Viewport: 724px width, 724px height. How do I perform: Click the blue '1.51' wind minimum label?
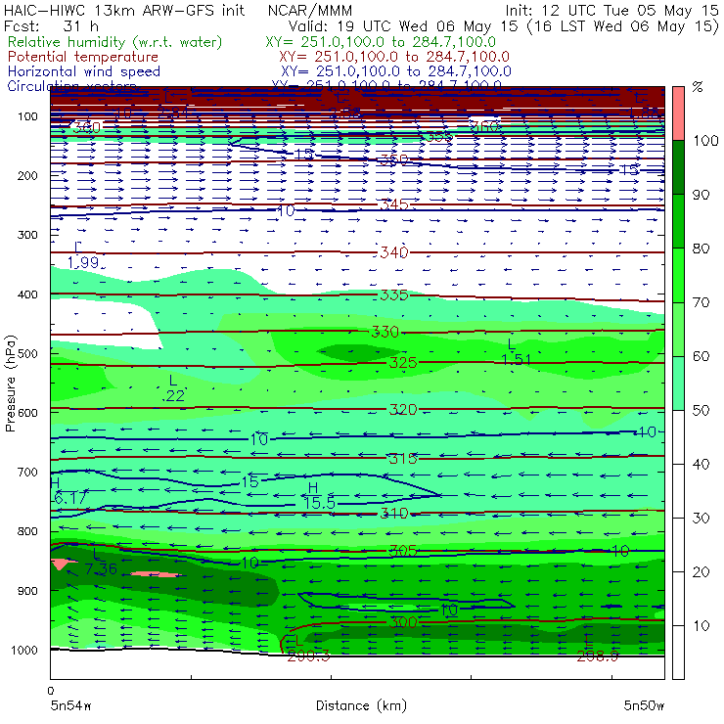click(x=516, y=359)
